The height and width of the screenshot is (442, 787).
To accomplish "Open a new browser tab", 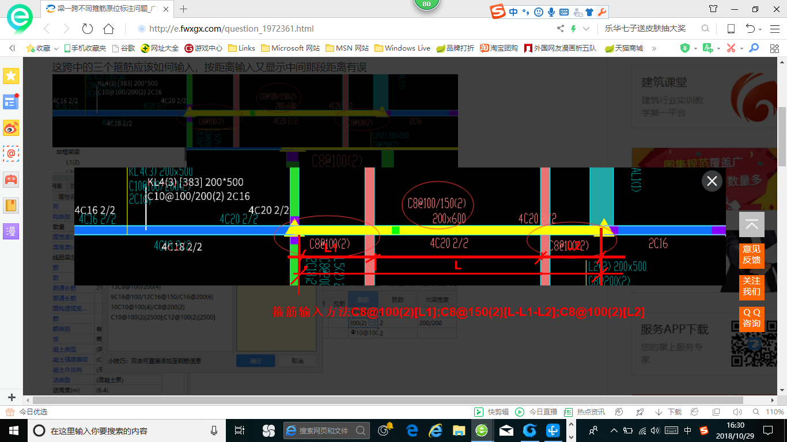I will [184, 9].
